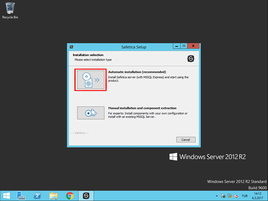Minimize the Safetica Setup window
Screen dimensions: 268x201
pyautogui.click(x=177, y=46)
